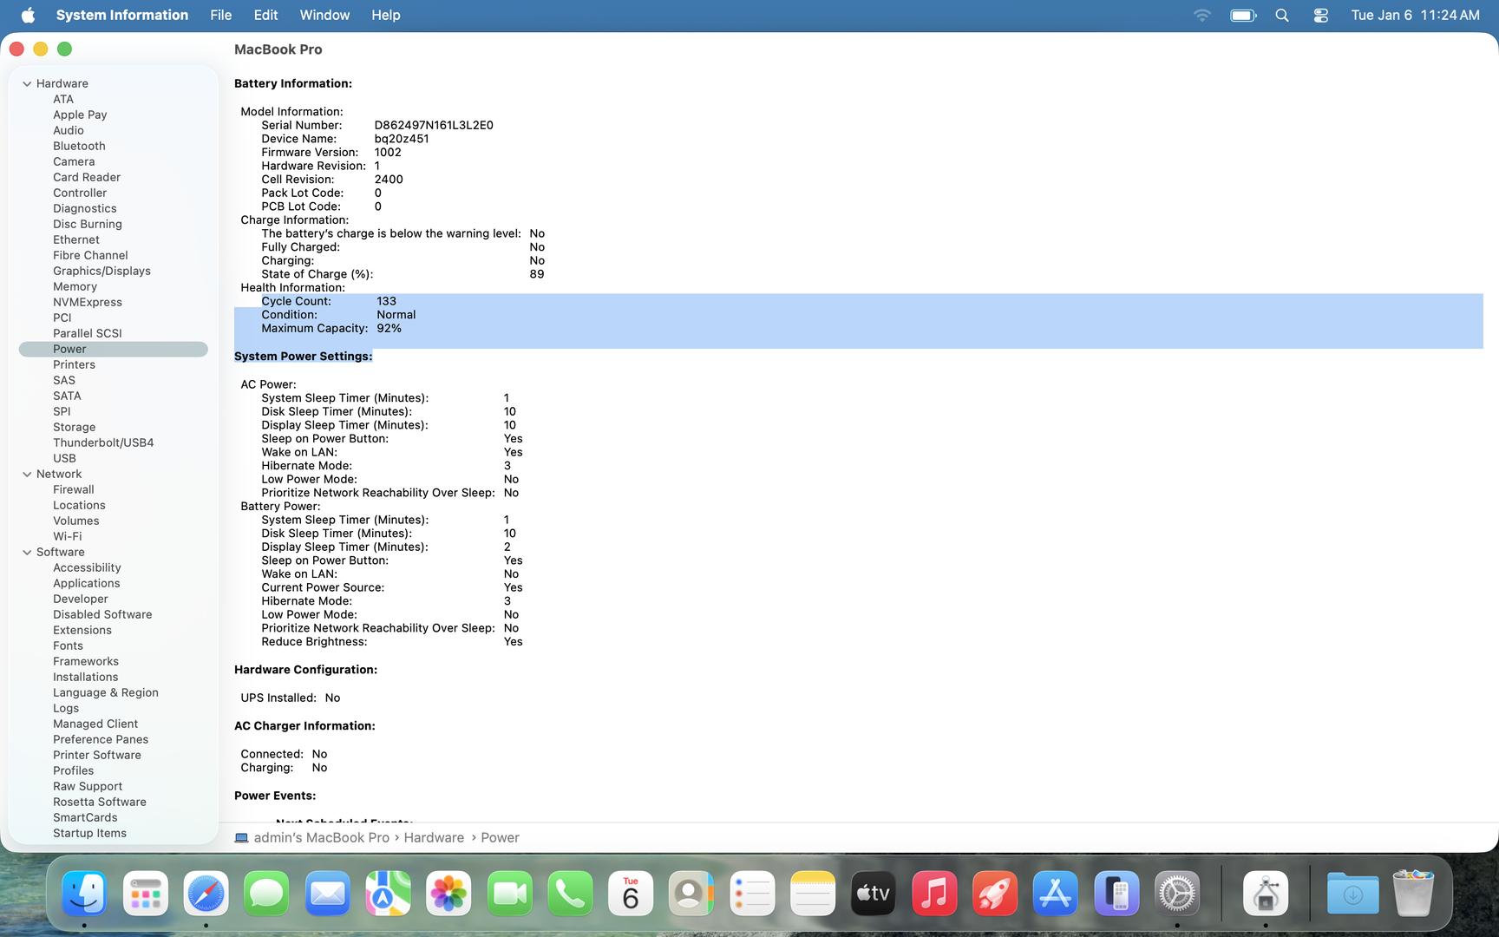Image resolution: width=1499 pixels, height=937 pixels.
Task: Open Control Center from the menu bar
Action: [1320, 15]
